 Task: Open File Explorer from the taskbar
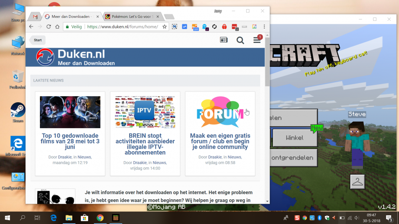click(69, 218)
